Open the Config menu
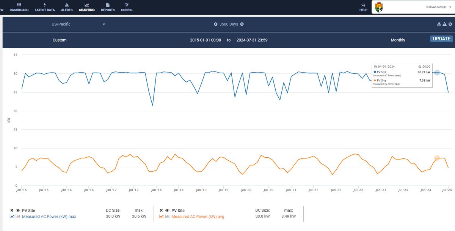 click(127, 8)
